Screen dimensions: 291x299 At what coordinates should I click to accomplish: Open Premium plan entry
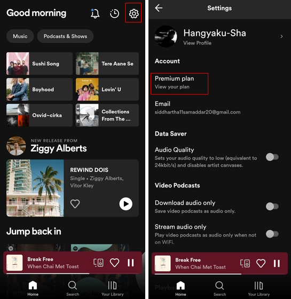pos(179,83)
